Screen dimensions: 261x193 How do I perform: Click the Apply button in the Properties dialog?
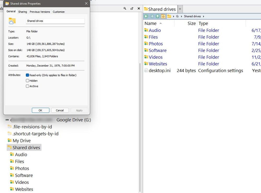[79, 110]
